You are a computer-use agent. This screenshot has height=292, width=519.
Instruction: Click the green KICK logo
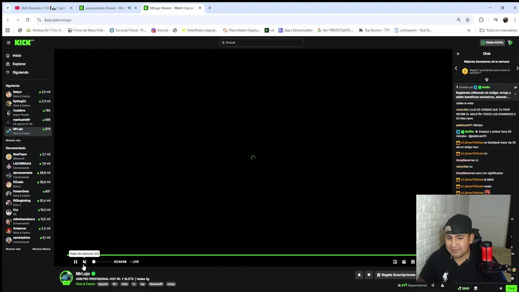pyautogui.click(x=24, y=43)
